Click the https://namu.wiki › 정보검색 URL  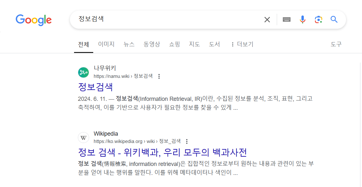tap(123, 76)
